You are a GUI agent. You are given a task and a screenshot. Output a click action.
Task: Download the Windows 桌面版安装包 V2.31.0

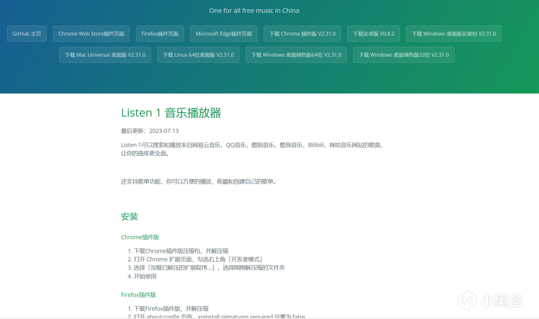pos(454,33)
